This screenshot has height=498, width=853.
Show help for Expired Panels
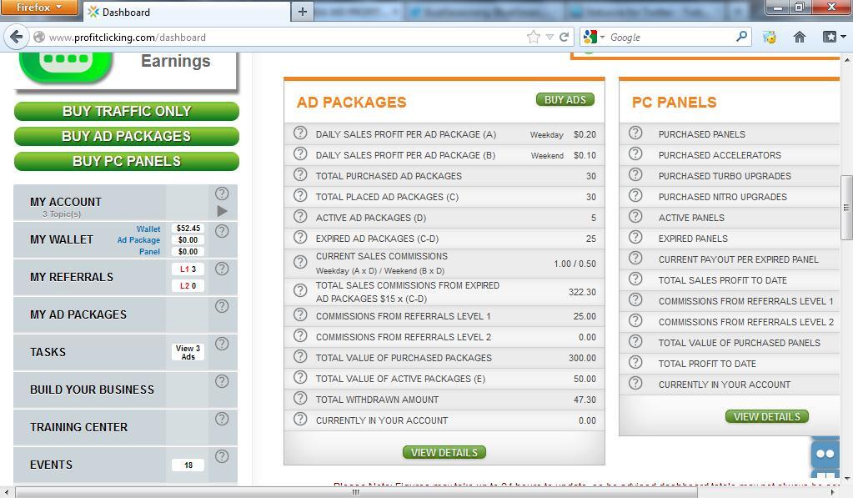[635, 237]
